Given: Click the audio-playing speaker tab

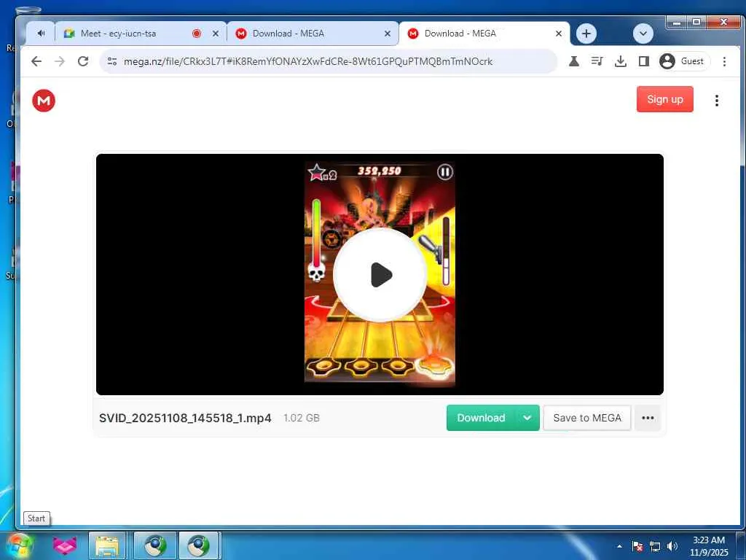Looking at the screenshot, I should tap(41, 34).
